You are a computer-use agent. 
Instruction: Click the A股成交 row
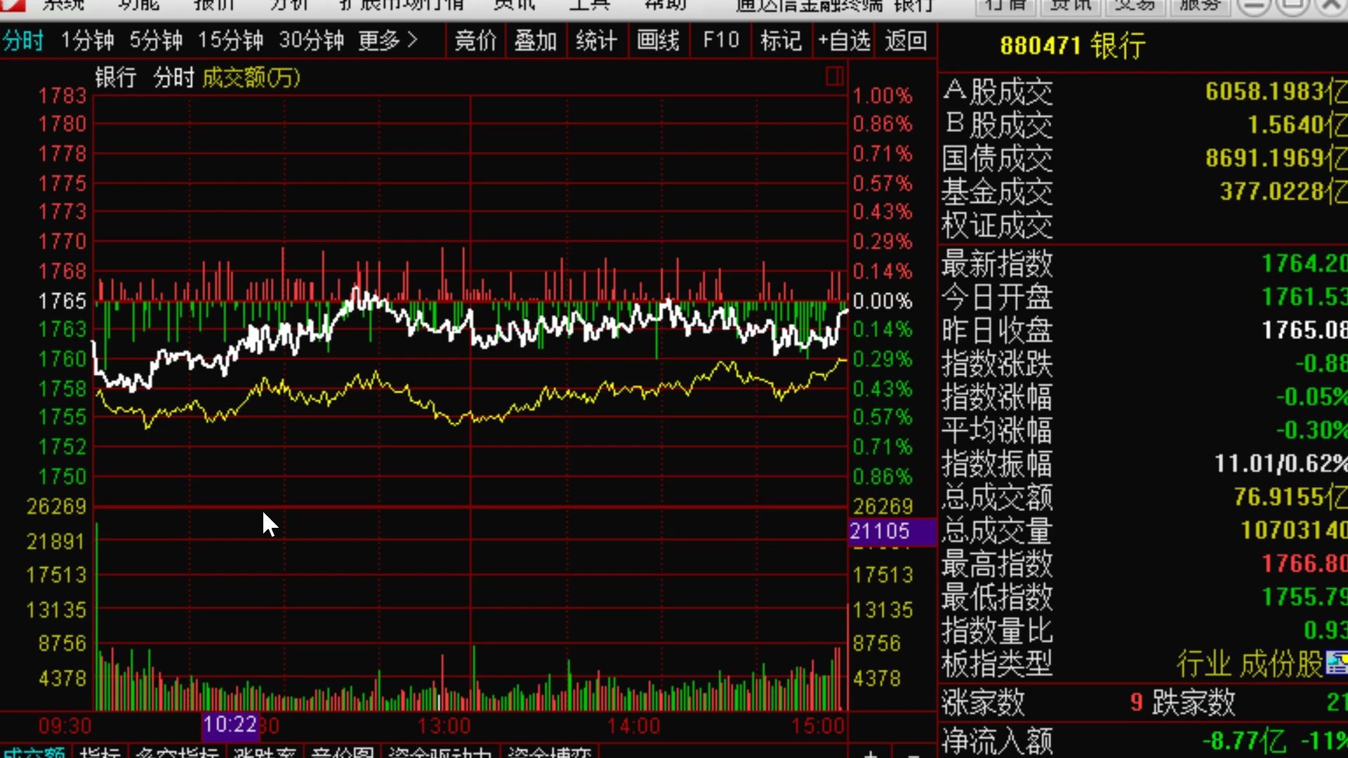click(1144, 91)
